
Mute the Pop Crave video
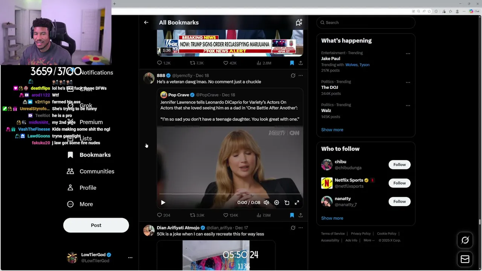(x=266, y=202)
